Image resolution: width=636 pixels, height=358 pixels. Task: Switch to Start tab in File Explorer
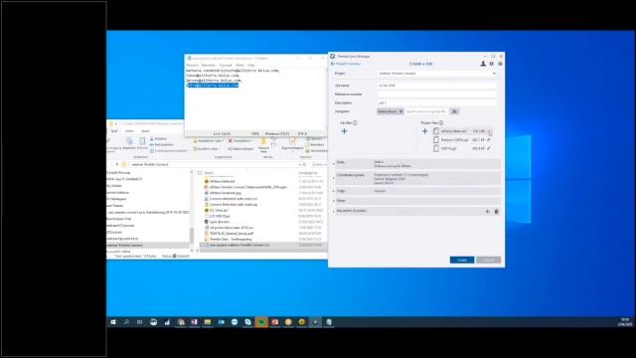tap(114, 131)
